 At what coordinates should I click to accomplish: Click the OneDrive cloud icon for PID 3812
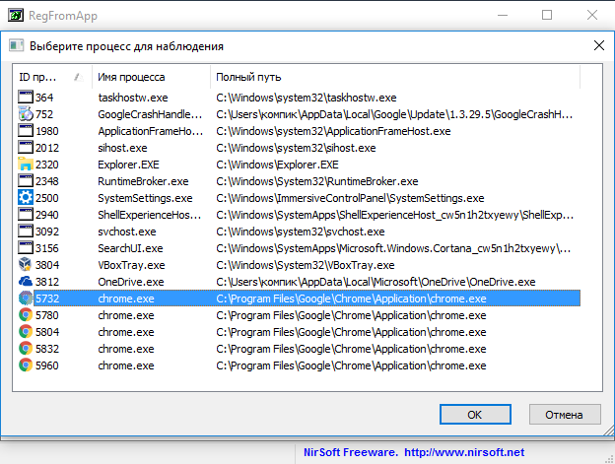tap(26, 282)
